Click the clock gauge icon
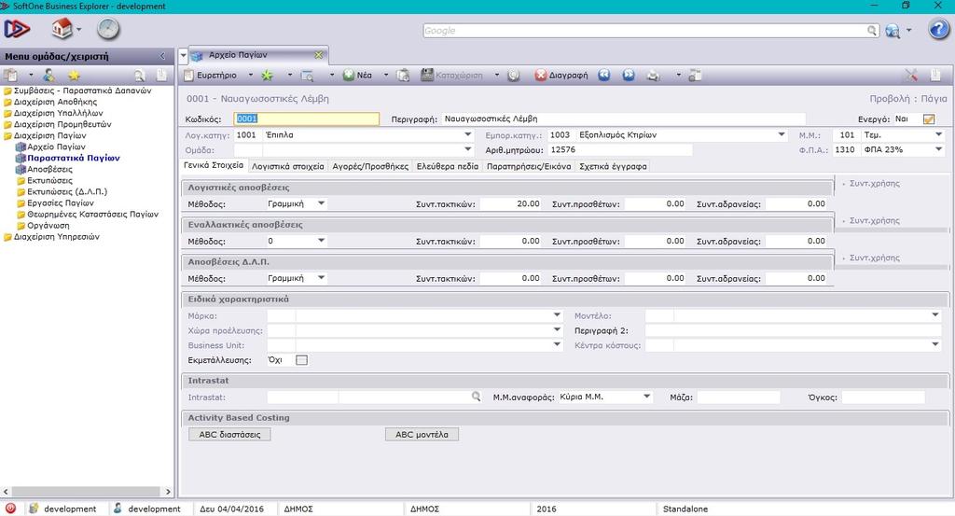955x516 pixels. point(108,29)
